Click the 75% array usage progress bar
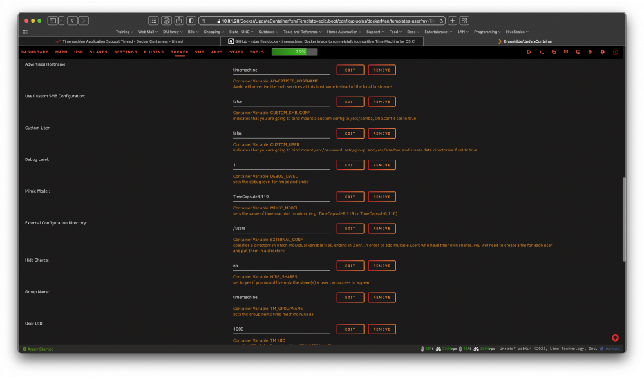The width and height of the screenshot is (644, 377). [x=294, y=52]
